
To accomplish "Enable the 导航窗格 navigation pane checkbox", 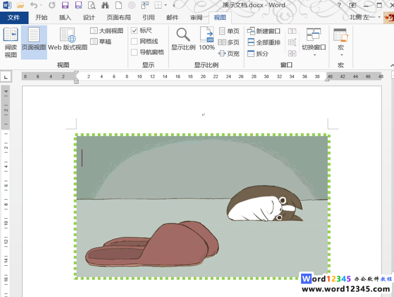I will click(134, 52).
